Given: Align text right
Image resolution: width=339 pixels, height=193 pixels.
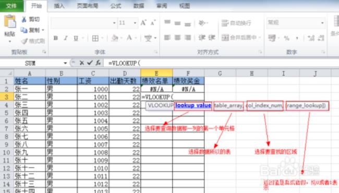Looking at the screenshot, I should (188, 38).
